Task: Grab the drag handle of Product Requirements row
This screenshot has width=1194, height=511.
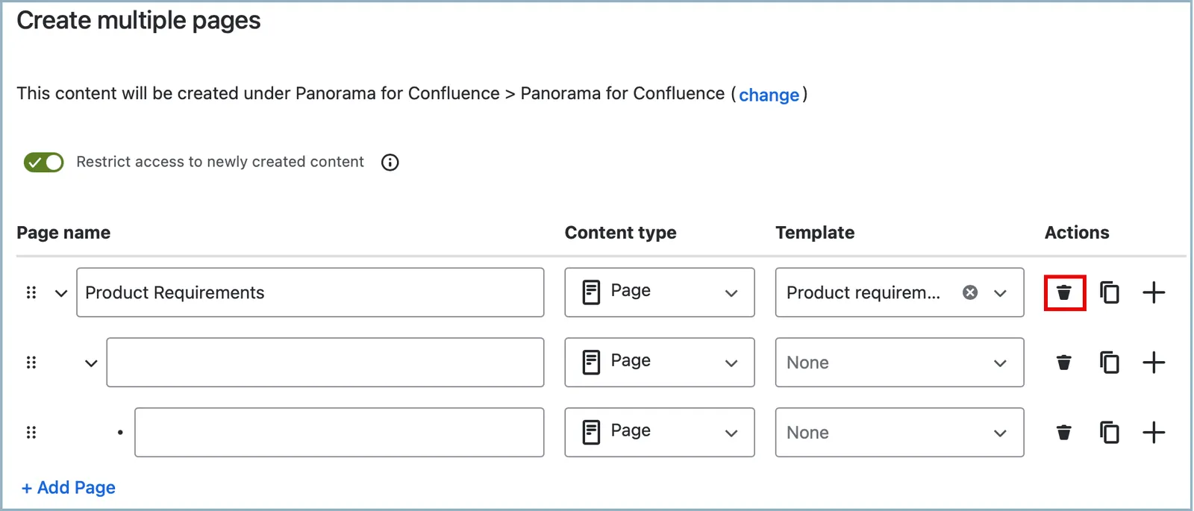Action: coord(31,292)
